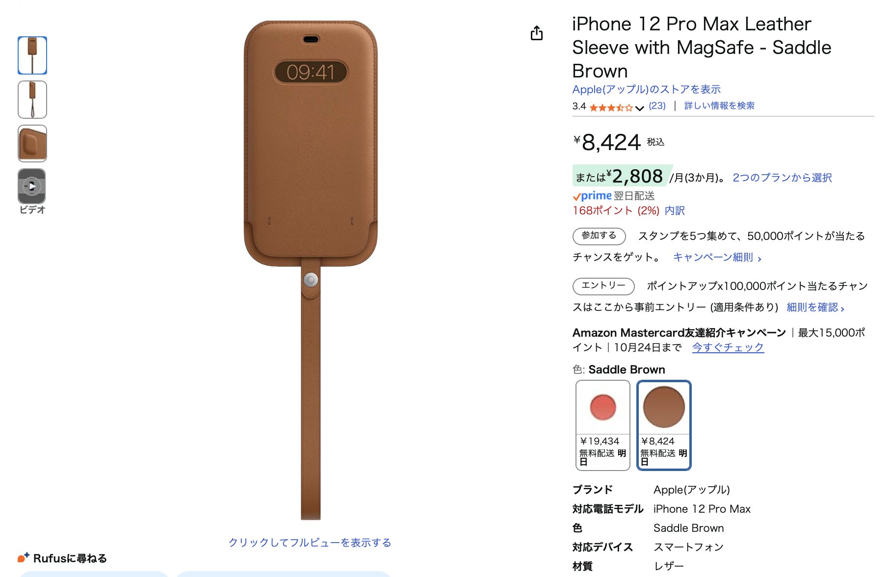Click クリックしてフルビューを表示する link
This screenshot has width=889, height=577.
(310, 543)
